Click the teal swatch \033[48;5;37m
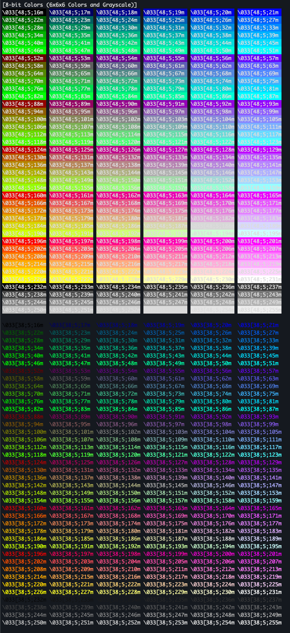This screenshot has width=290, height=633. [x=165, y=35]
